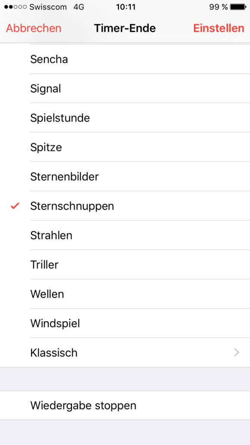Pick Sternenbilder from the list

coord(125,176)
